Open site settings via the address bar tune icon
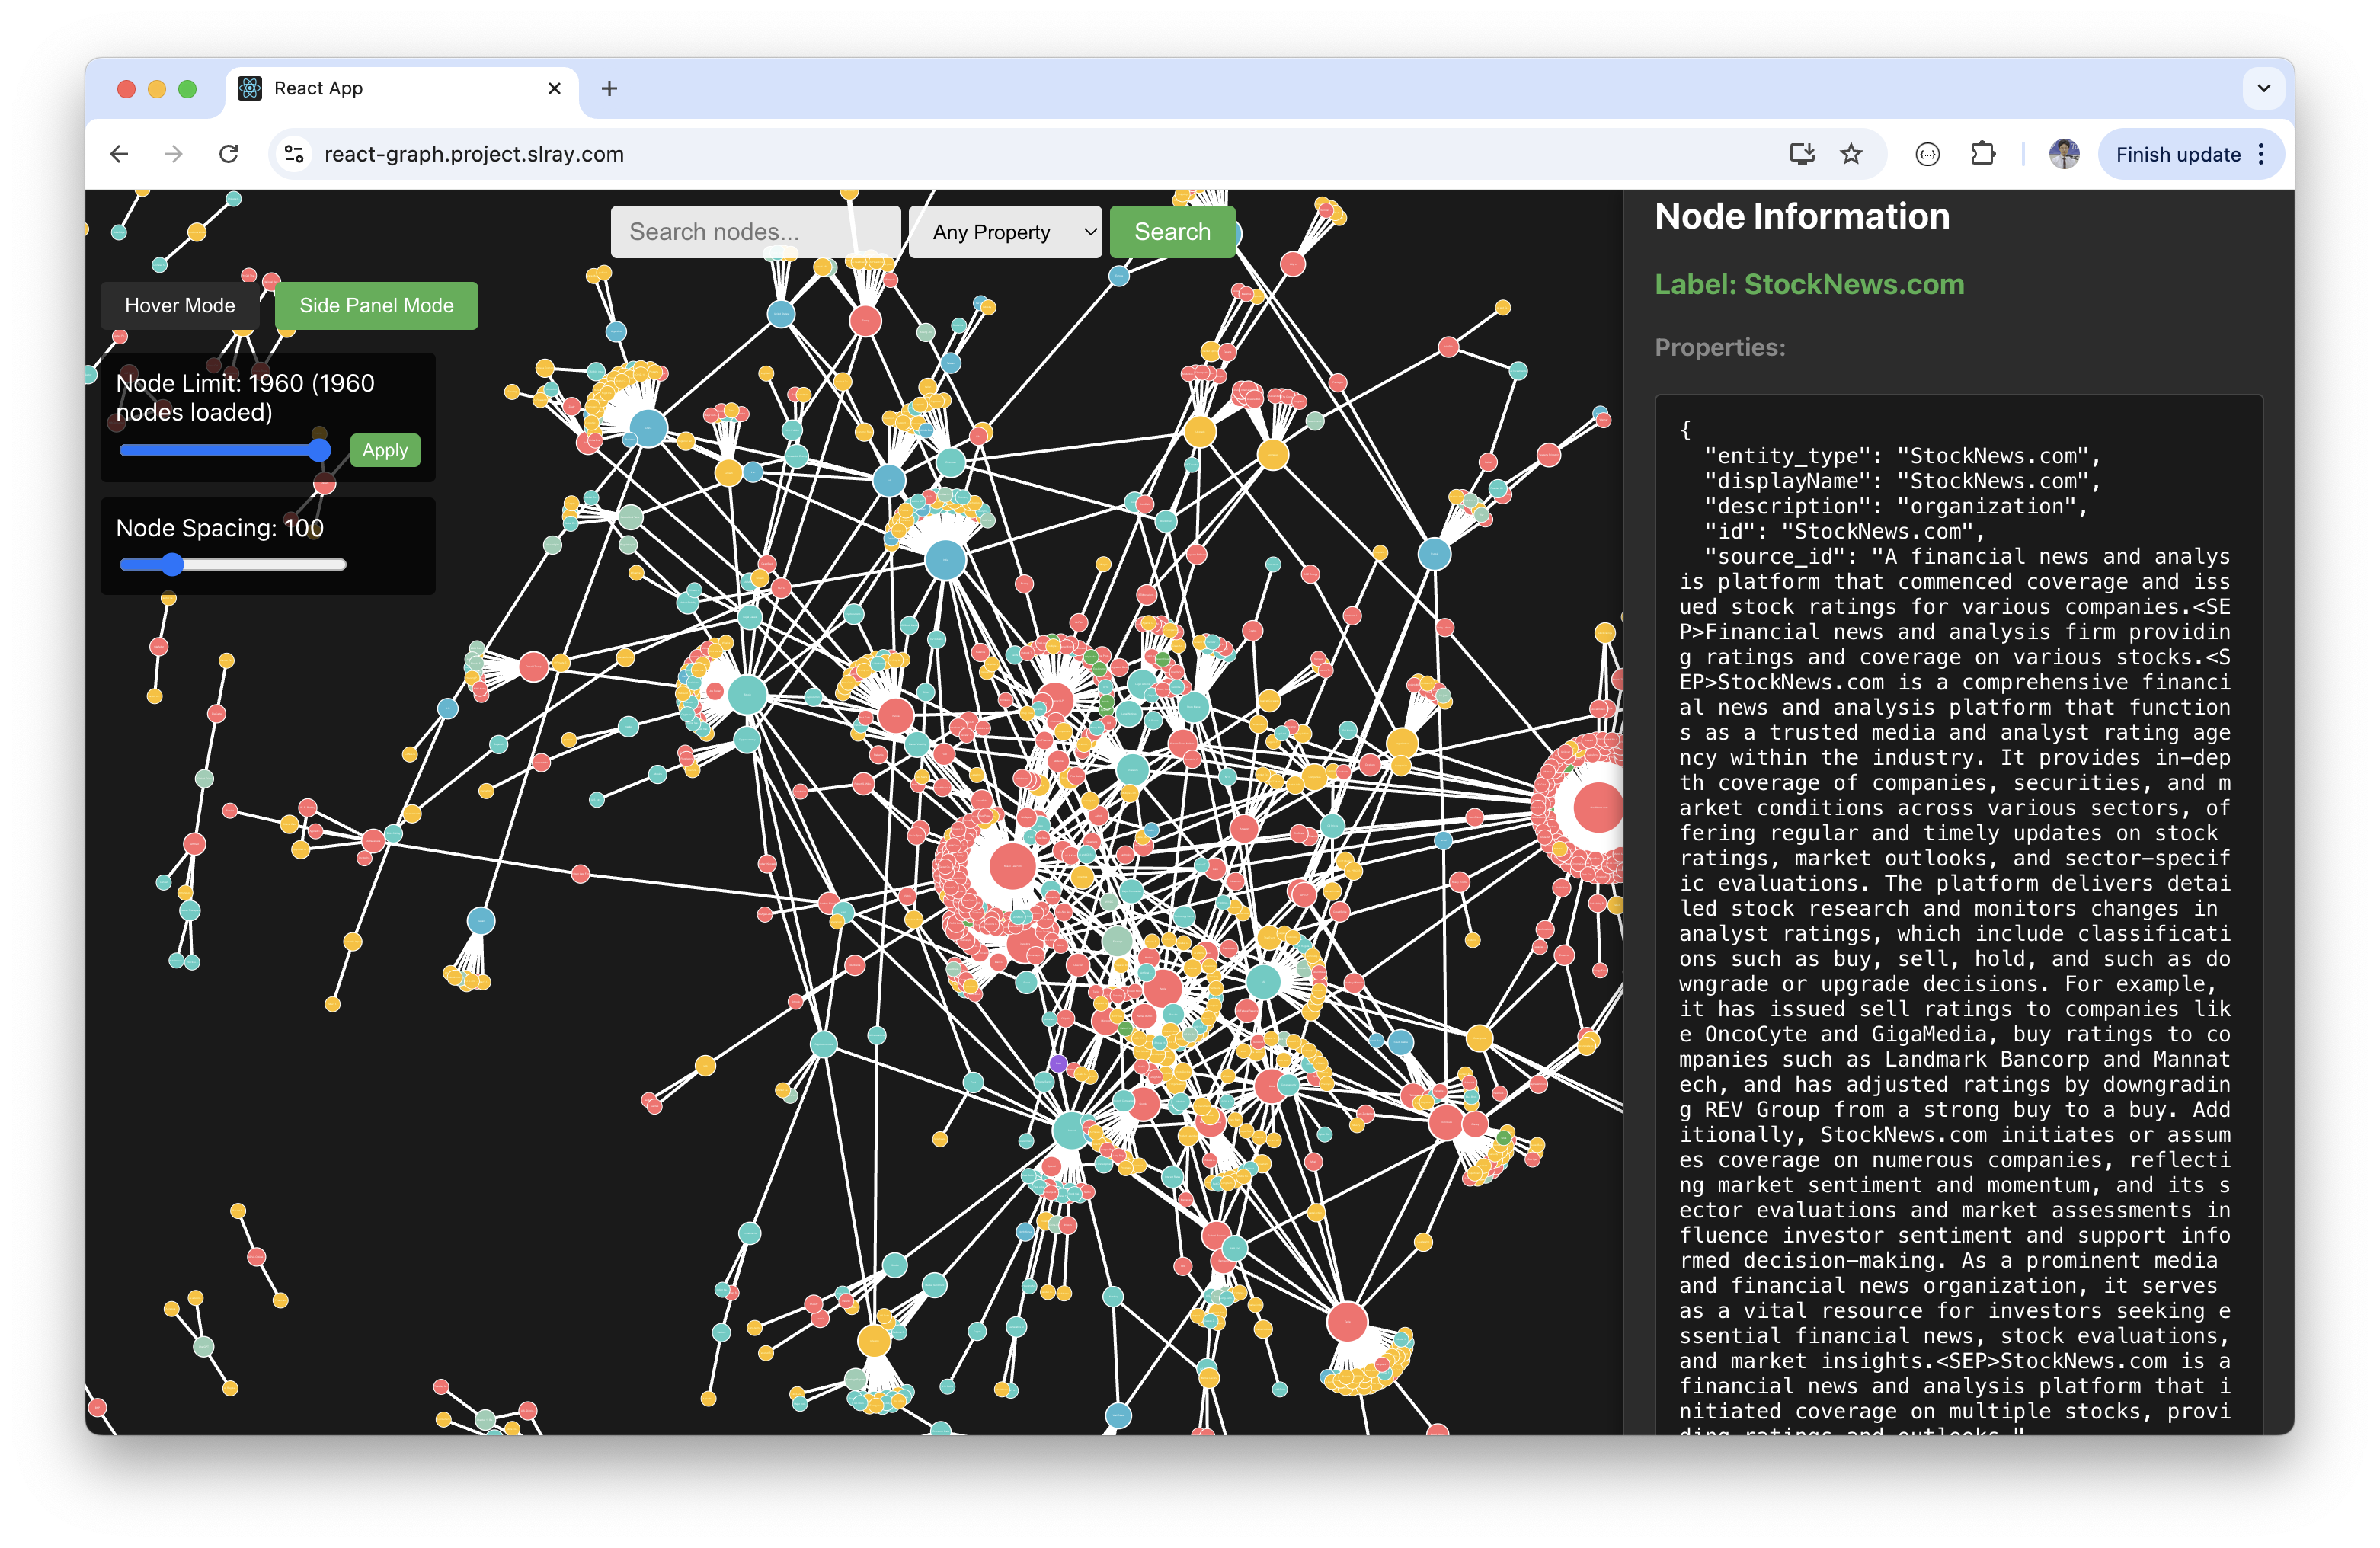 [x=293, y=154]
